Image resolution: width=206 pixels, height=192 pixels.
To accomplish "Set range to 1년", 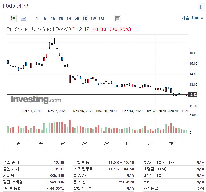I will pos(128,143).
